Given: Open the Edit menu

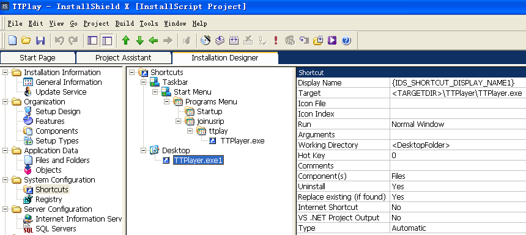Looking at the screenshot, I should pos(36,23).
